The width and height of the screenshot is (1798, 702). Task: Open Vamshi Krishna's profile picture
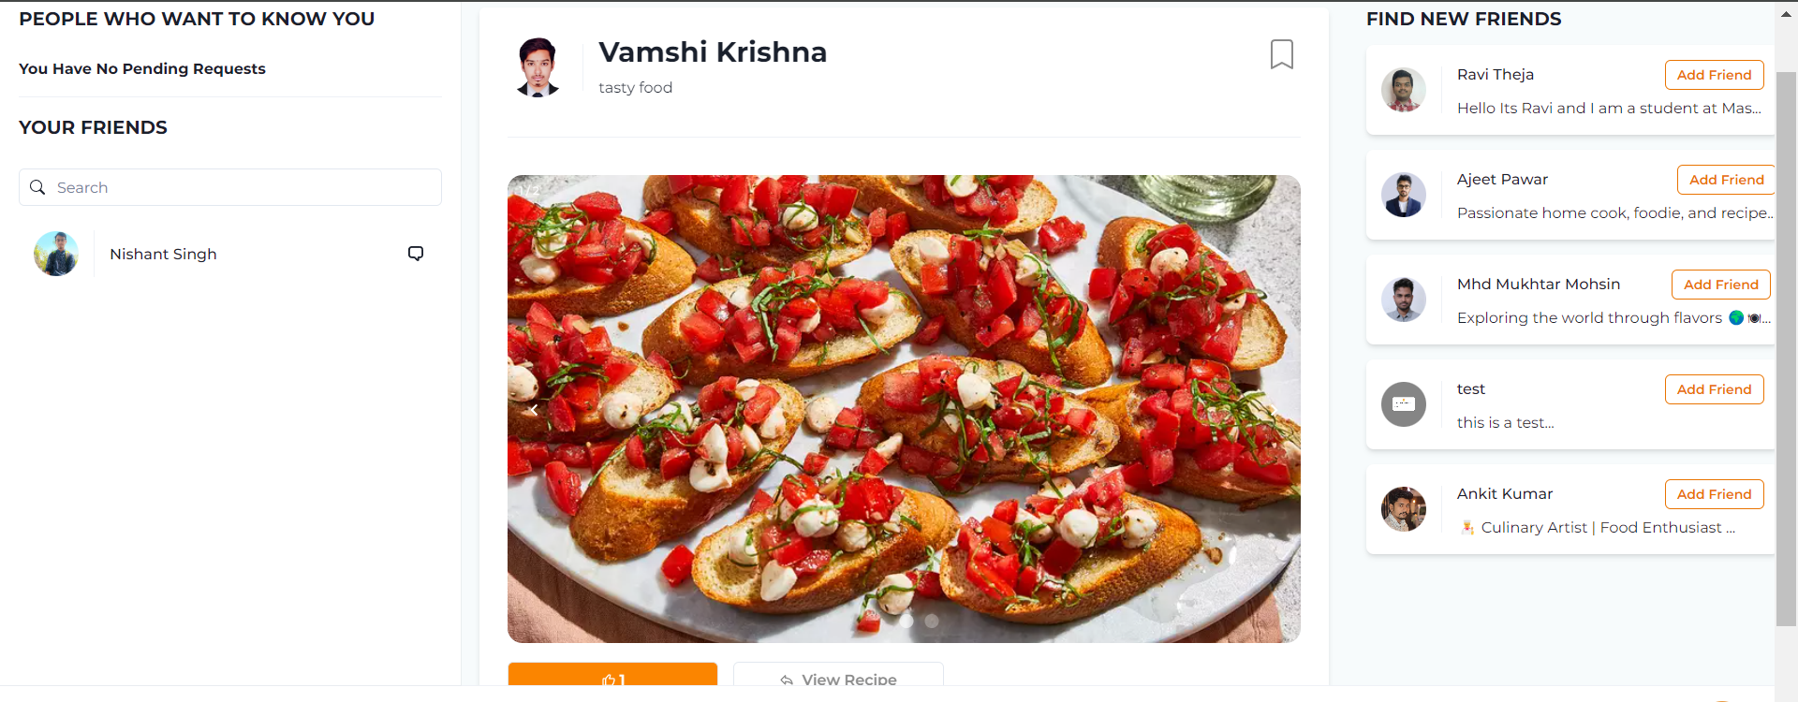tap(538, 66)
